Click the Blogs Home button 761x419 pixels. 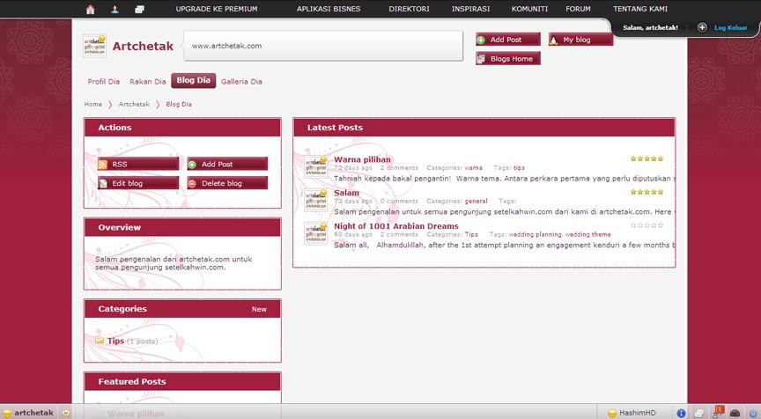coord(508,59)
